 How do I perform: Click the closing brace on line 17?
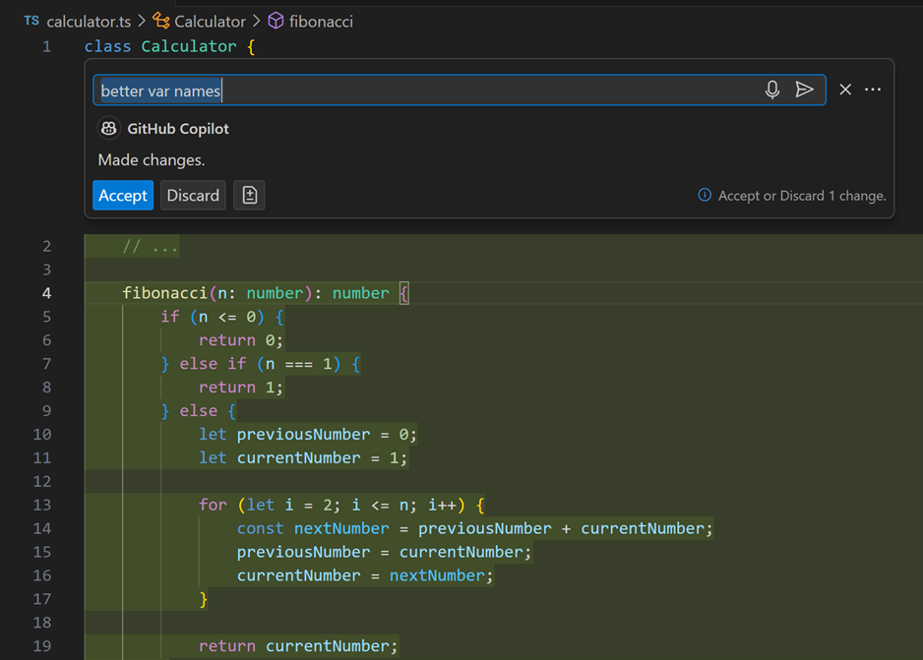tap(204, 599)
